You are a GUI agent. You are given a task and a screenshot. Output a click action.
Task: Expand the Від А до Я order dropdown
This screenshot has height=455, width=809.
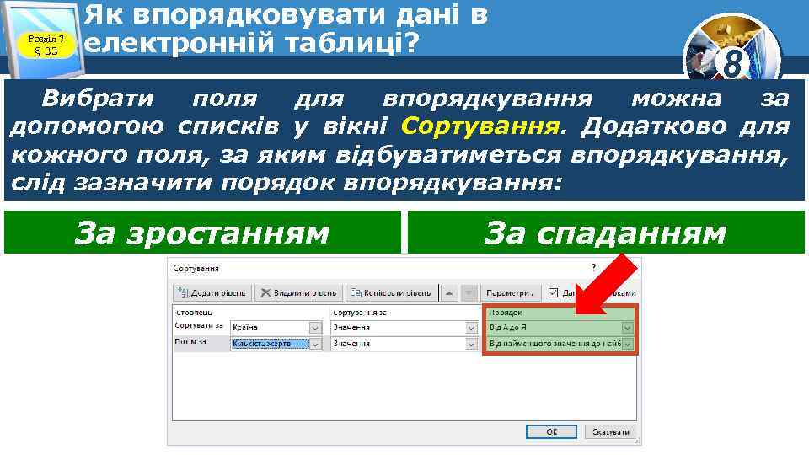point(627,328)
